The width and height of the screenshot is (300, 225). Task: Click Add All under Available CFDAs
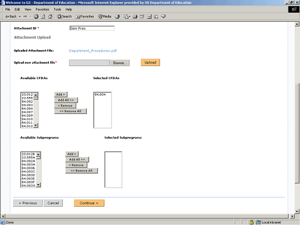click(x=66, y=100)
